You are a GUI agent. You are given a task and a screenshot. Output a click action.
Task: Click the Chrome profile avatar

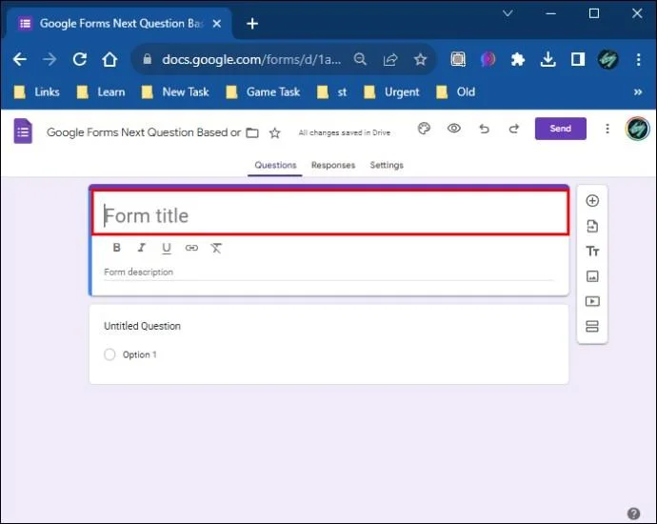pyautogui.click(x=608, y=59)
